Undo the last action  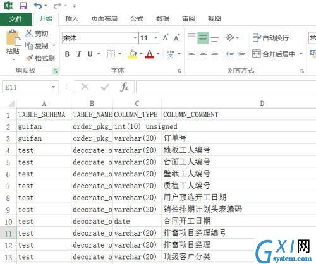pos(38,6)
